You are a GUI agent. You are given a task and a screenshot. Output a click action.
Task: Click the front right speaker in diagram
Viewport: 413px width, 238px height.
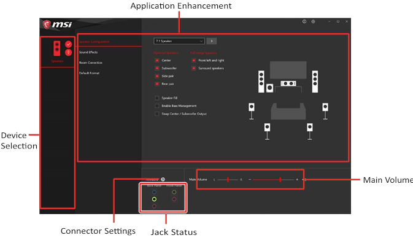315,82
